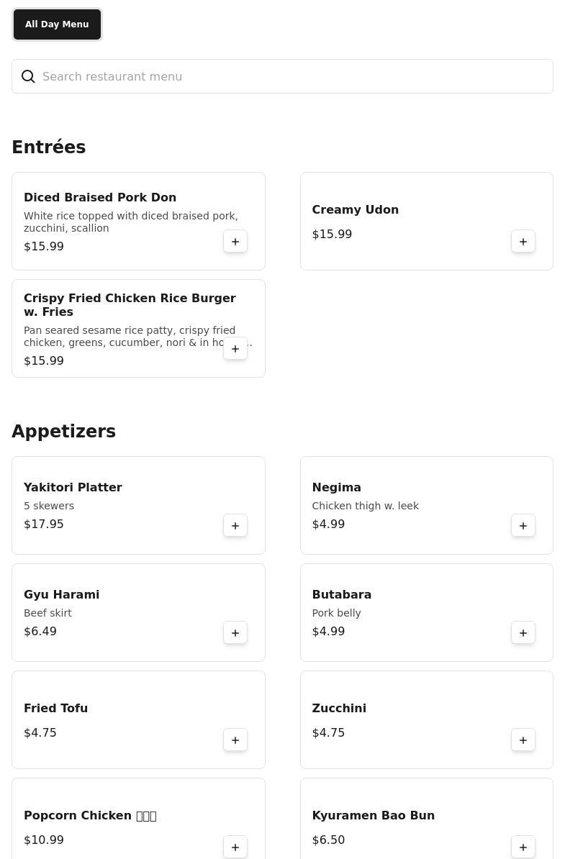Image resolution: width=565 pixels, height=859 pixels.
Task: Add Butabara pork belly to cart
Action: (x=523, y=633)
